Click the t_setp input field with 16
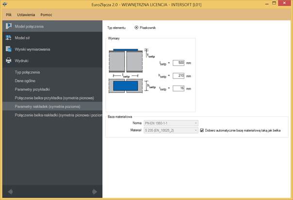Image resolution: width=293 pixels, height=200 pixels. coord(179,89)
